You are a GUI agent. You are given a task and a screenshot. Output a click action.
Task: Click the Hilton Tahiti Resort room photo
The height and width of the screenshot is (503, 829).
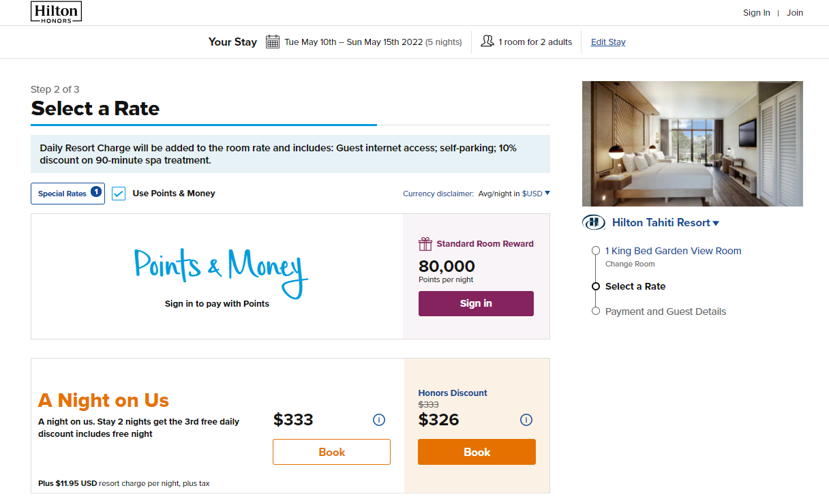[692, 143]
